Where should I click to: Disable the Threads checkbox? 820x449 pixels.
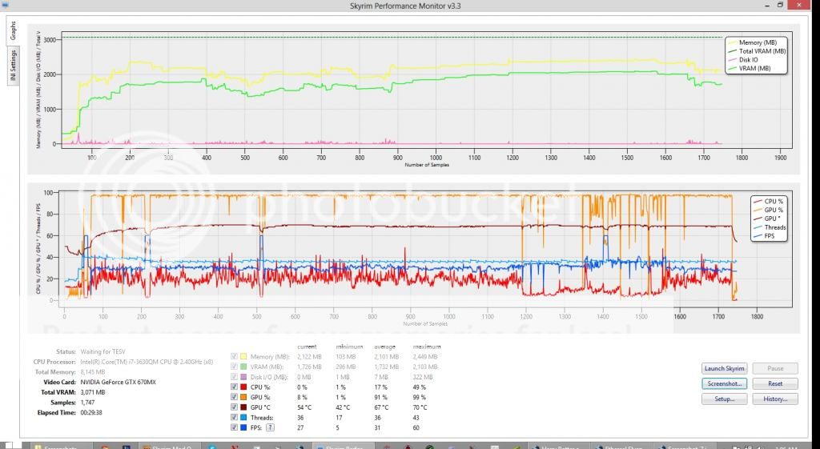(235, 418)
